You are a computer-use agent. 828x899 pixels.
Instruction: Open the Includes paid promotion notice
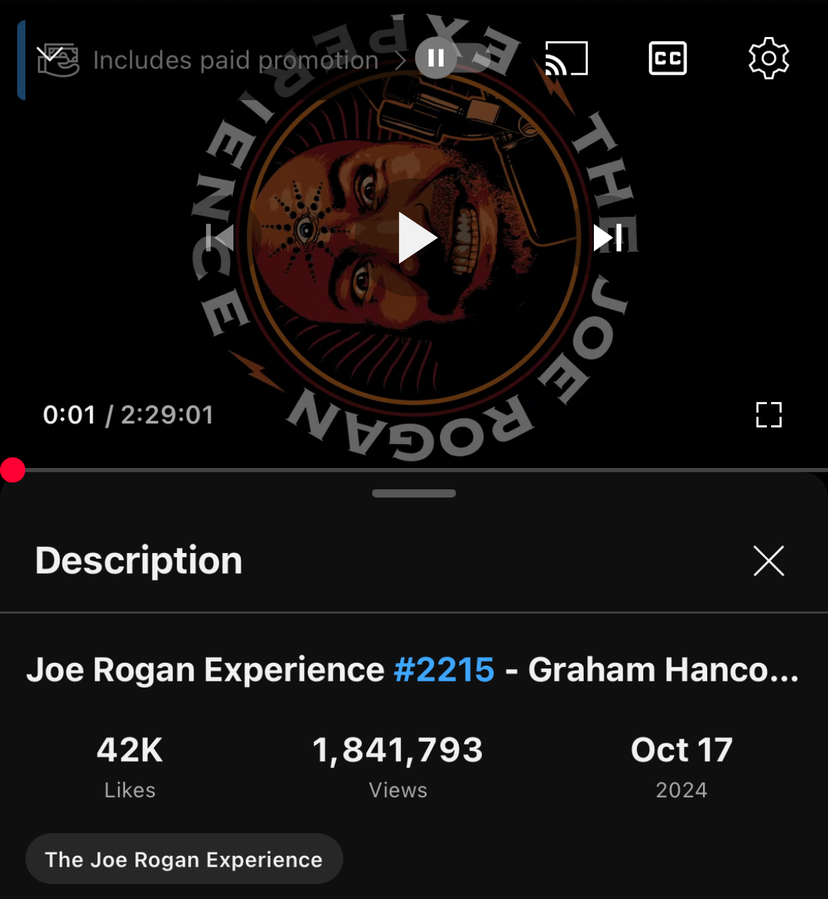pos(235,60)
